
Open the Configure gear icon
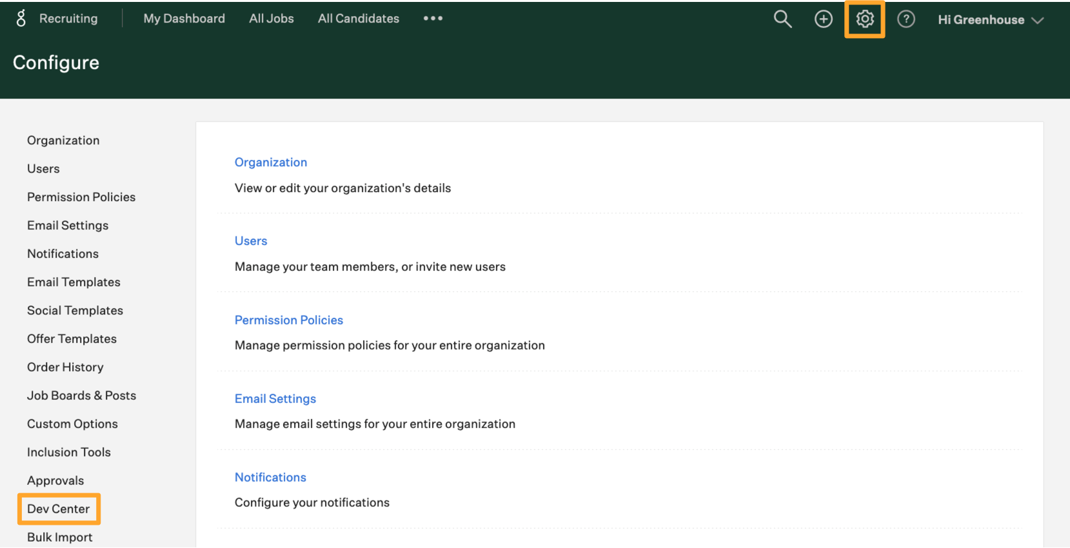[864, 19]
